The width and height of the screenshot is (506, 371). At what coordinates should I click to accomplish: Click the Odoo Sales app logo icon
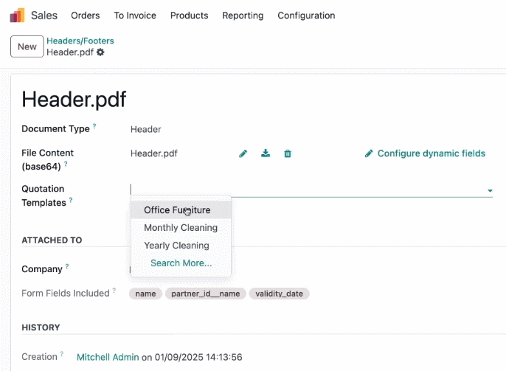point(17,15)
